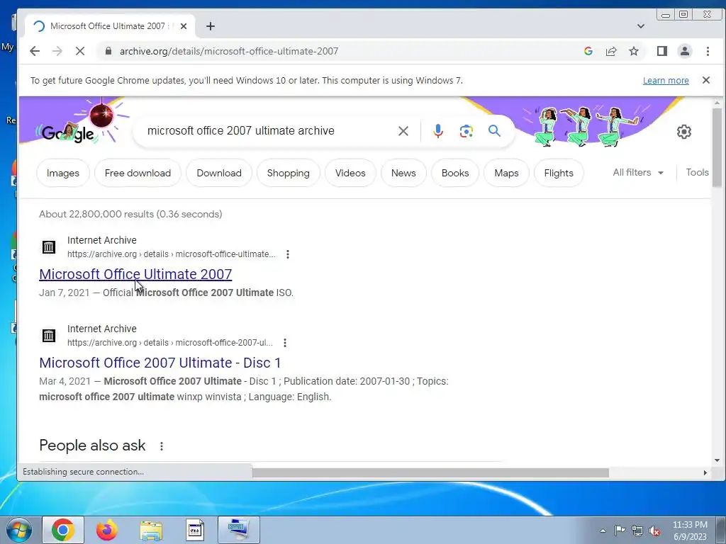Open Windows Explorer from taskbar
The height and width of the screenshot is (544, 726).
151,530
